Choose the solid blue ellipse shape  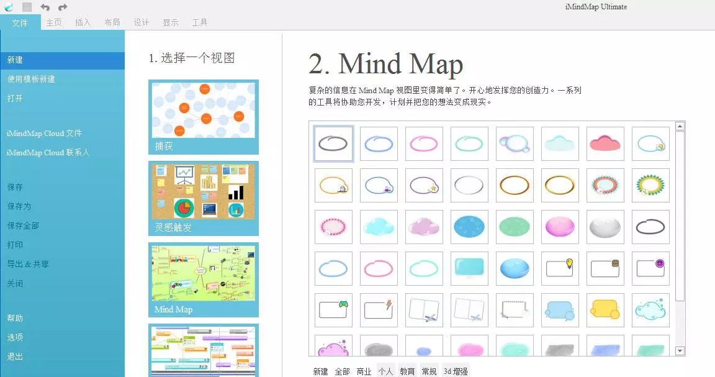469,227
